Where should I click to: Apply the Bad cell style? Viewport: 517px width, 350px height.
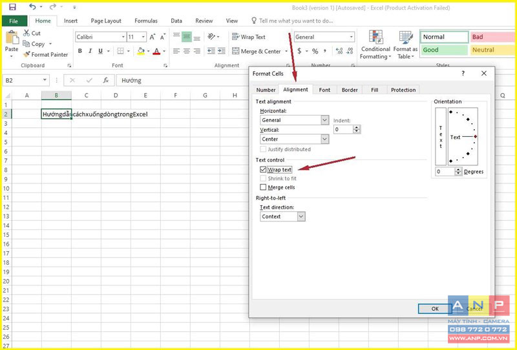point(492,37)
